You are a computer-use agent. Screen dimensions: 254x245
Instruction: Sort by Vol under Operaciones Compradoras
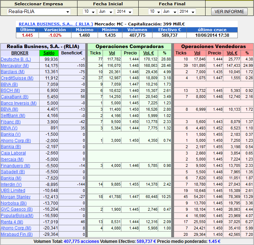coord(112,53)
